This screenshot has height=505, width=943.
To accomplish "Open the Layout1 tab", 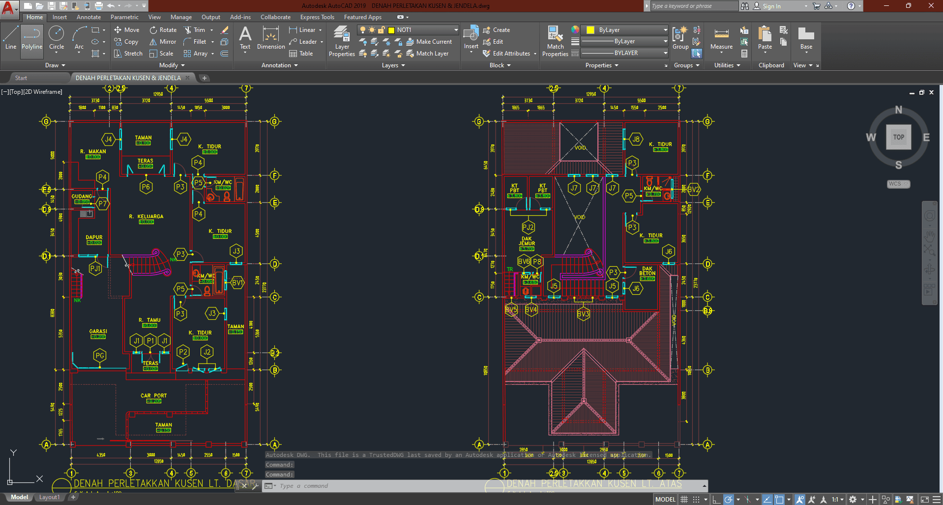I will (49, 497).
